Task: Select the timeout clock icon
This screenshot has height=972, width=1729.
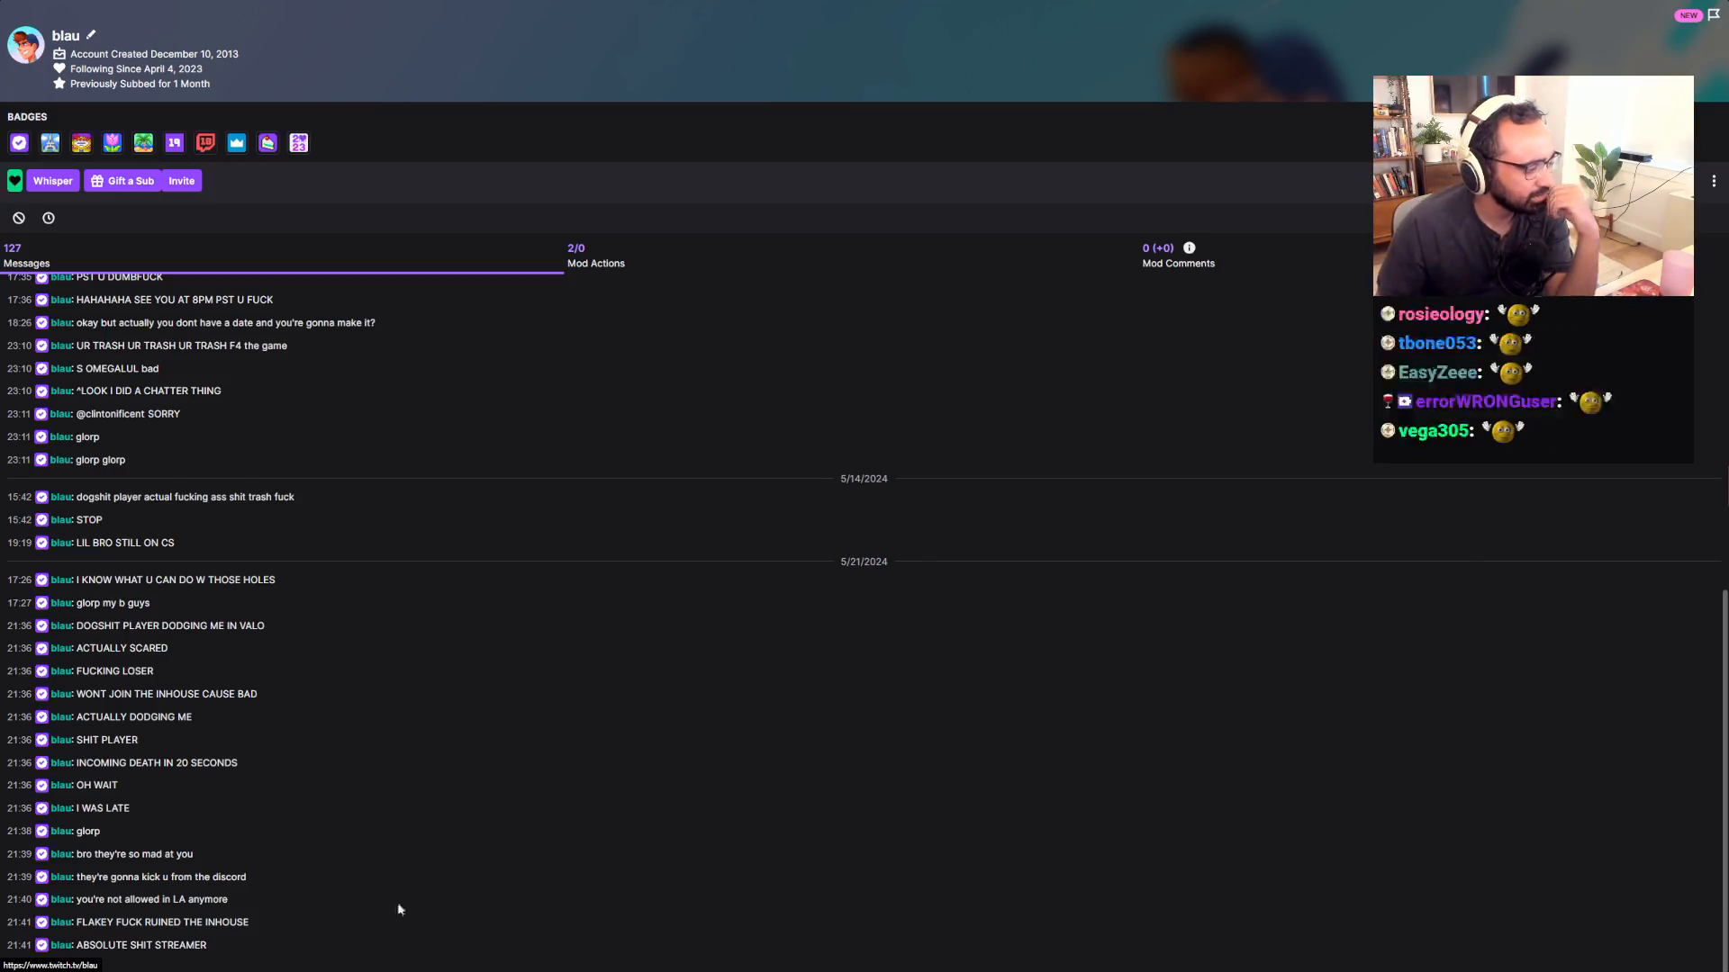Action: click(49, 218)
